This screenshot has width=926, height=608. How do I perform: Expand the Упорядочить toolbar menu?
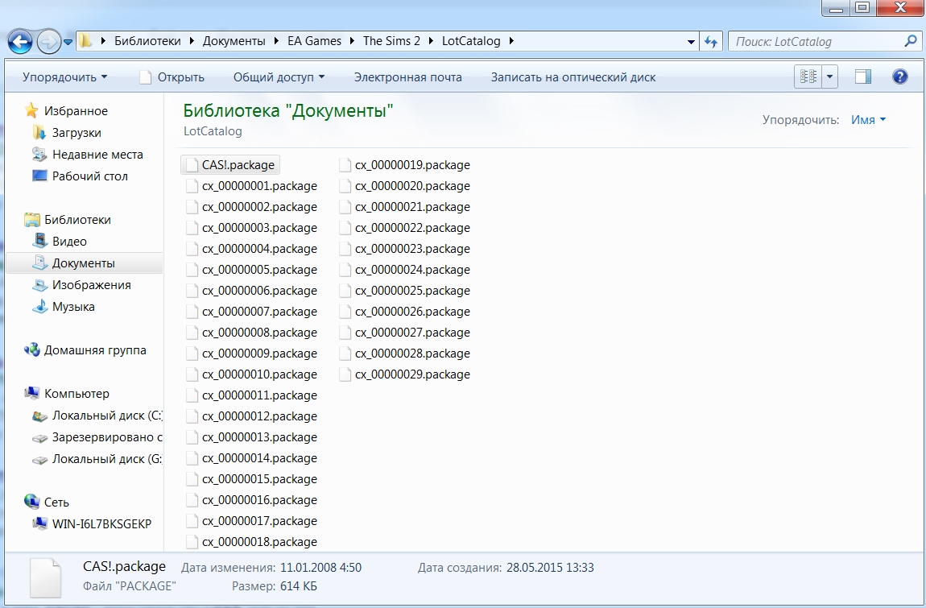tap(64, 77)
